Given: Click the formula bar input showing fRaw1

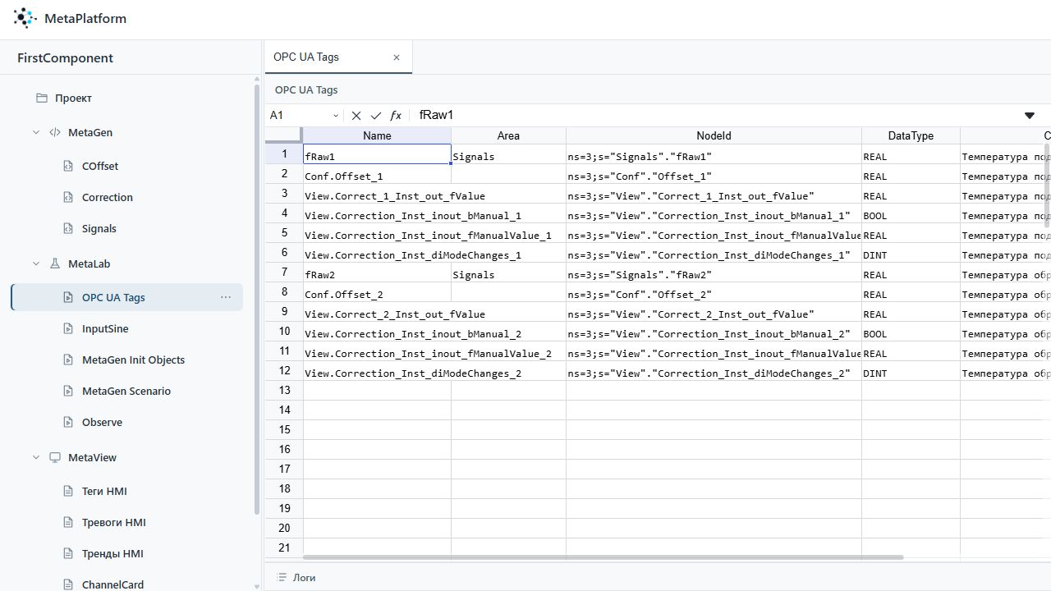Looking at the screenshot, I should pyautogui.click(x=714, y=116).
